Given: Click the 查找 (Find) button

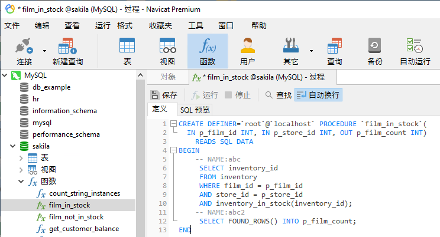Looking at the screenshot, I should 279,95.
